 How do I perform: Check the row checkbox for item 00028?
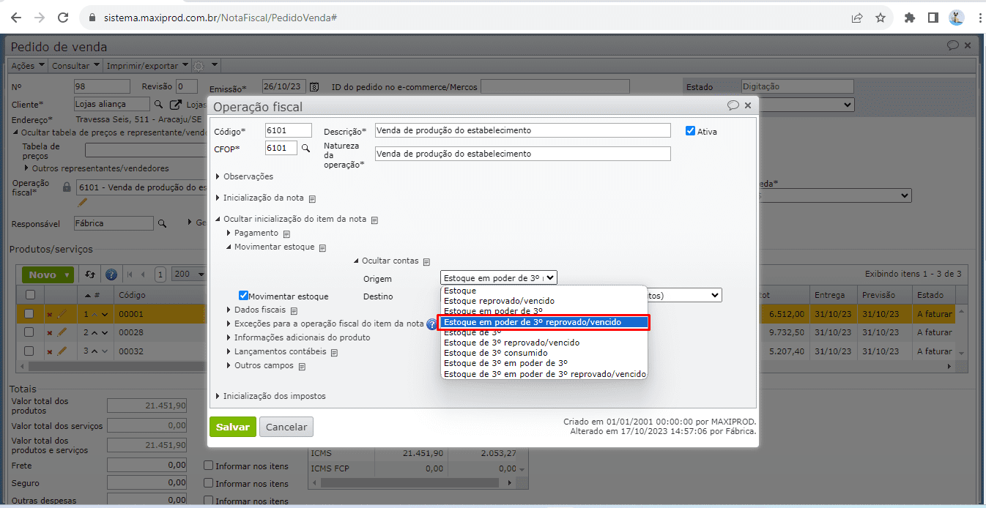(30, 332)
